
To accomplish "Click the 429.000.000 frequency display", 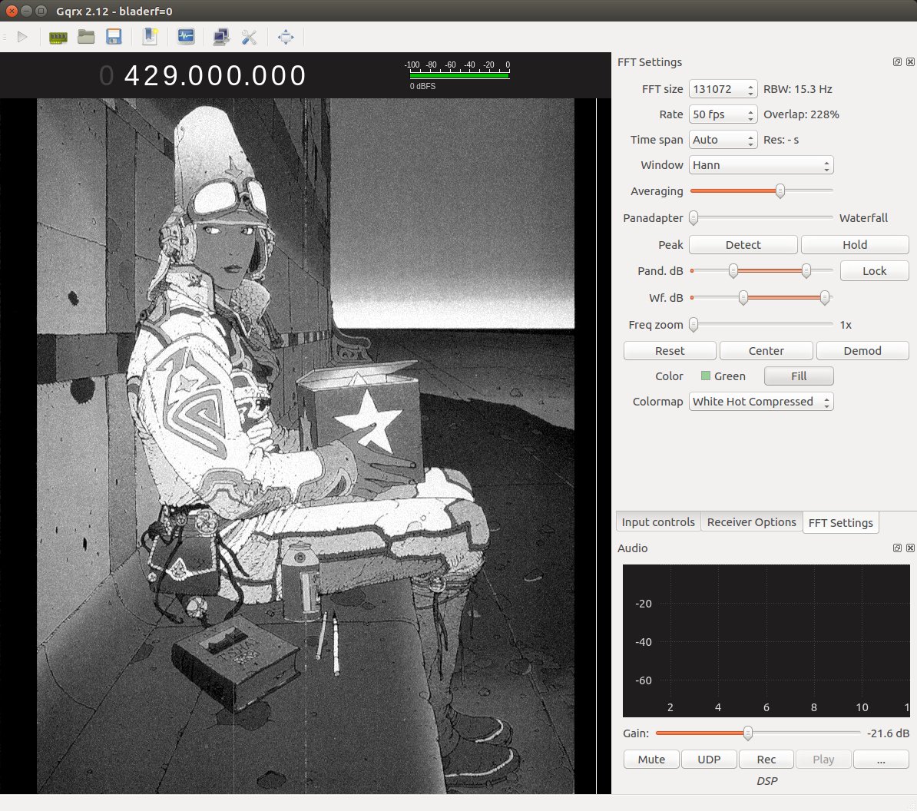I will (202, 75).
